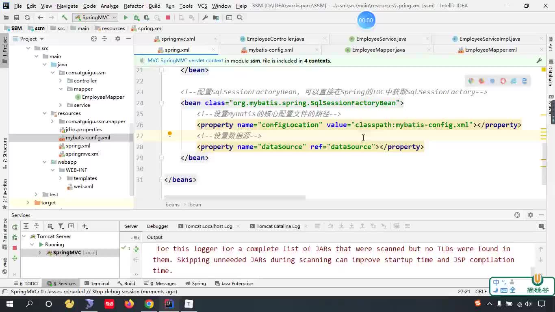Open the VCS menu

pos(202,6)
